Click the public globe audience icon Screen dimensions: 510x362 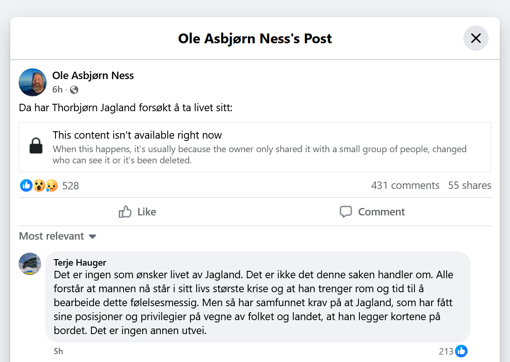pyautogui.click(x=74, y=90)
